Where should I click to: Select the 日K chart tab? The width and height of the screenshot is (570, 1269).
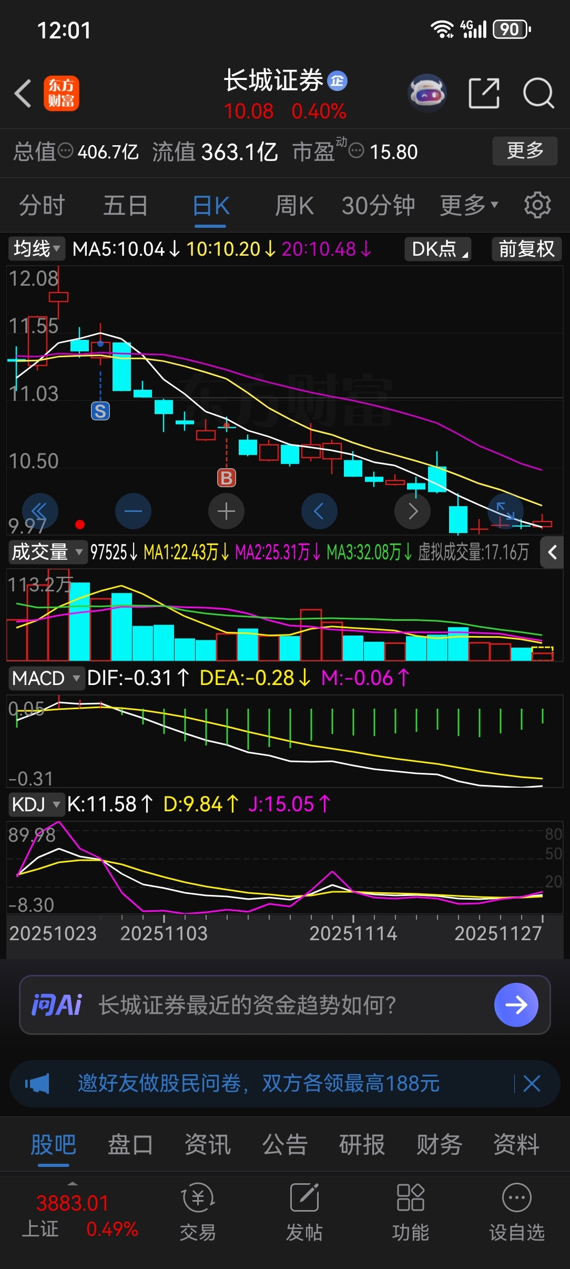(211, 205)
